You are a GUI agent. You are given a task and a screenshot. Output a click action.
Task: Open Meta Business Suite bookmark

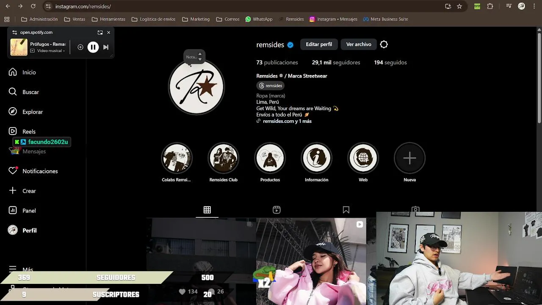[x=385, y=19]
